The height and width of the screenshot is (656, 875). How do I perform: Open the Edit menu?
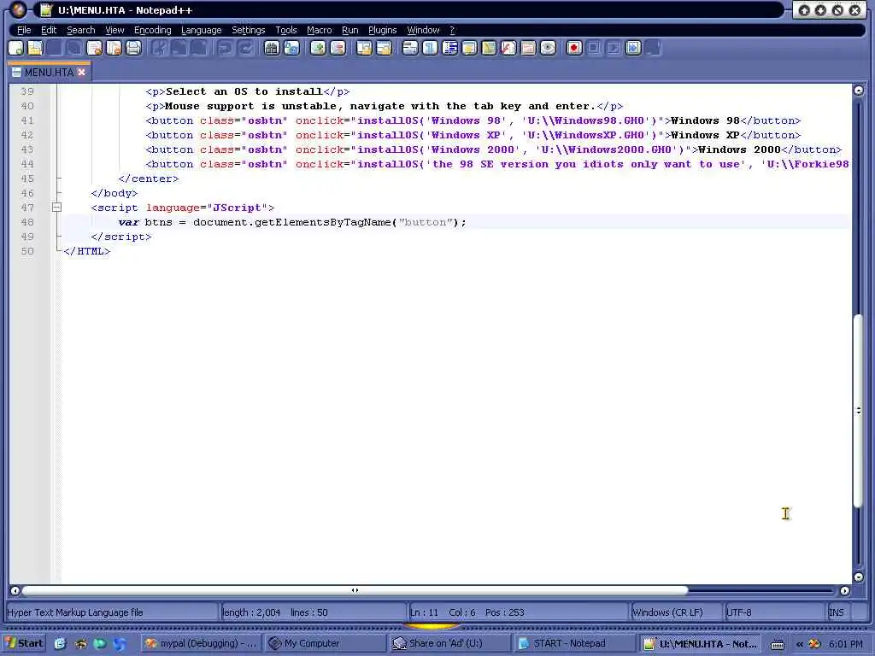tap(49, 30)
